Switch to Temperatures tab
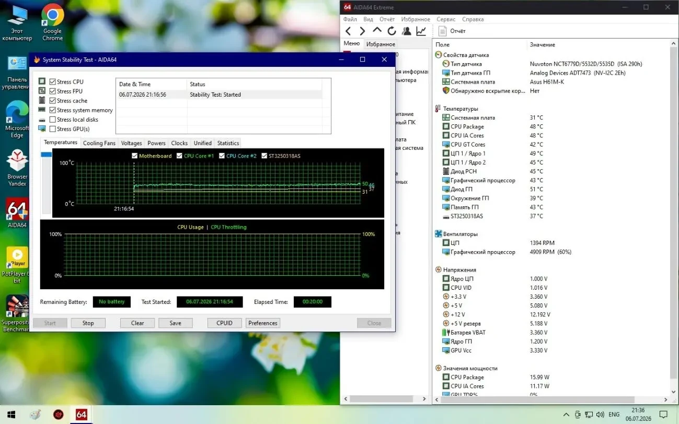The width and height of the screenshot is (679, 424). click(x=61, y=143)
